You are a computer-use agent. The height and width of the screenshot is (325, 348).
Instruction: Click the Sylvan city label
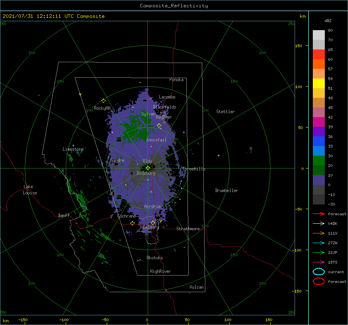pos(148,114)
